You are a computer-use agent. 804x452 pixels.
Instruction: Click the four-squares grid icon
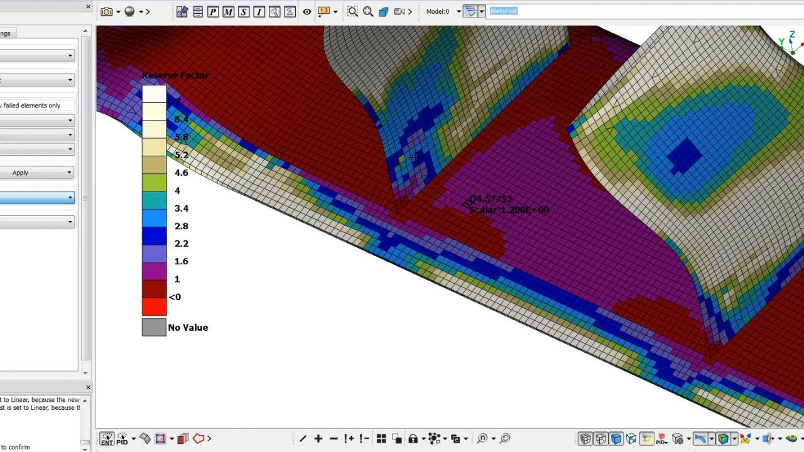381,439
